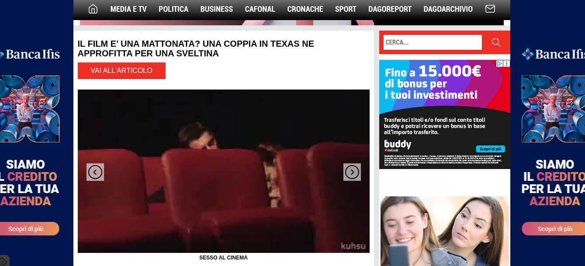The height and width of the screenshot is (266, 585).
Task: Click the AdChoices triangle icon on buddy ad
Action: click(500, 64)
